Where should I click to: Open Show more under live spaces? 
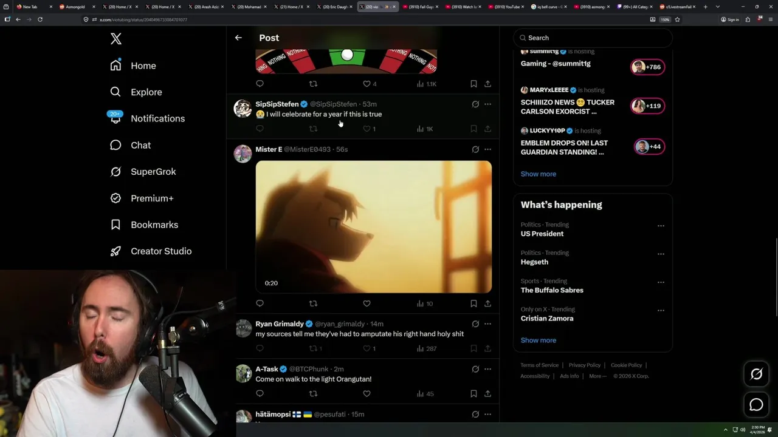coord(538,174)
